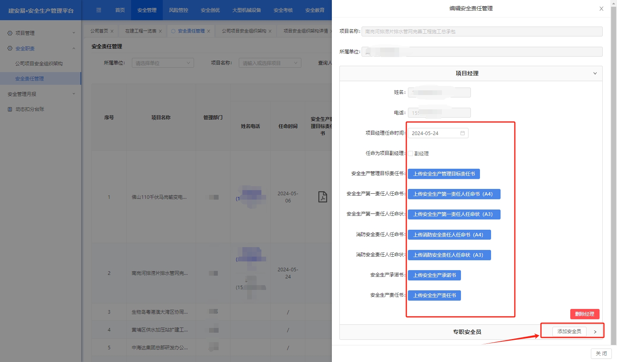Select 动态扣分台账 in the sidebar
Viewport: 617px width, 362px height.
click(x=30, y=109)
